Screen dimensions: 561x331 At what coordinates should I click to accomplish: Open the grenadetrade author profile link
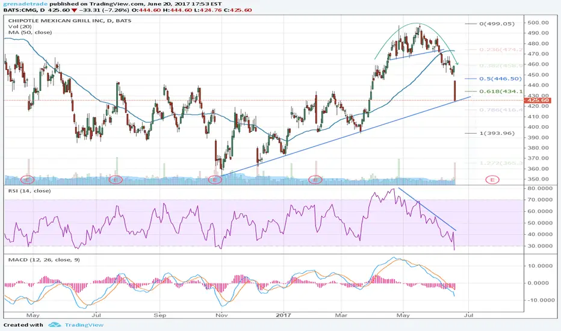pos(25,4)
